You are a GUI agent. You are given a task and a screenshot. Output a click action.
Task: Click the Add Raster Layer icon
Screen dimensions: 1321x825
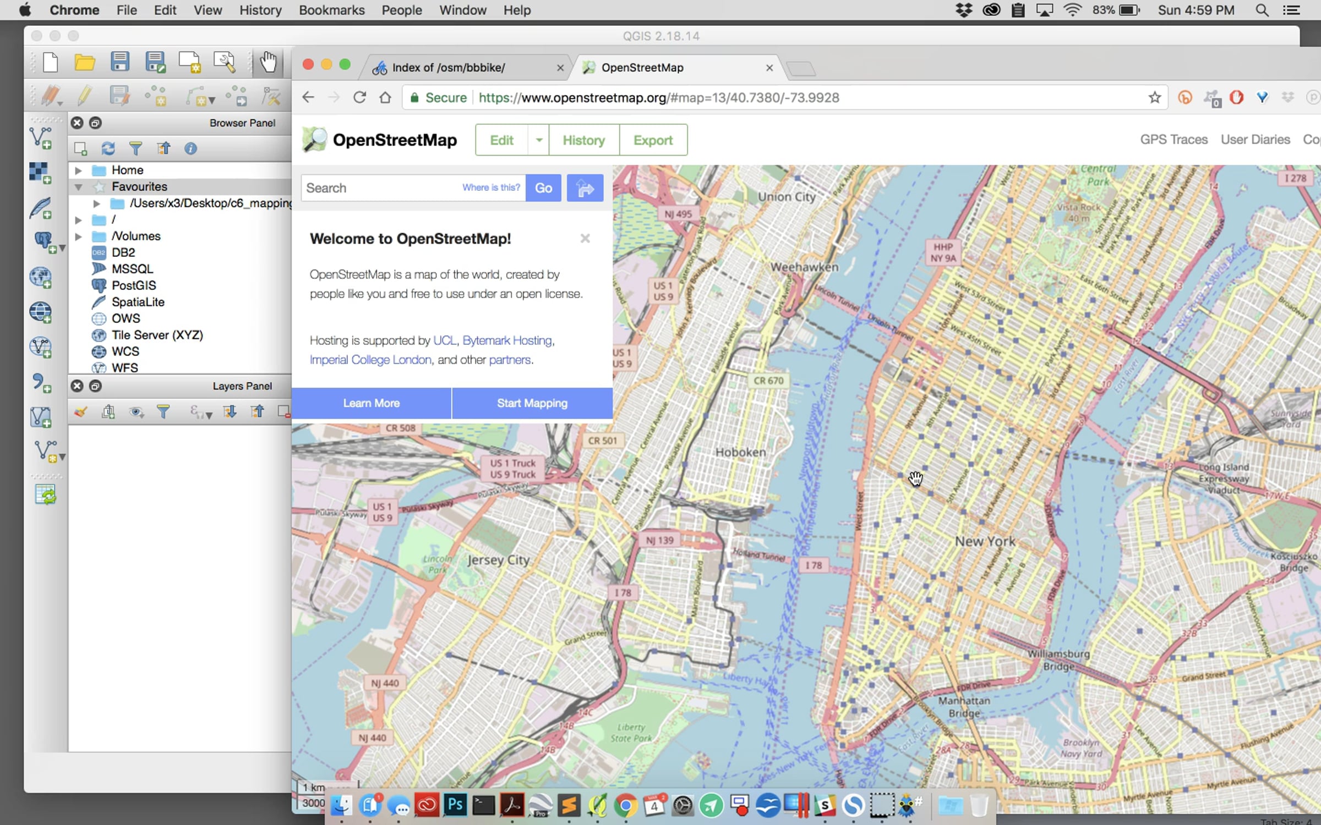pyautogui.click(x=40, y=173)
